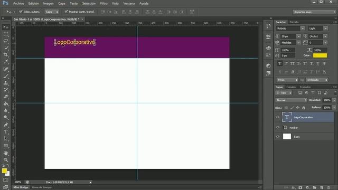This screenshot has height=190, width=338.
Task: Click the Faux Italic text style icon
Action: click(x=286, y=63)
